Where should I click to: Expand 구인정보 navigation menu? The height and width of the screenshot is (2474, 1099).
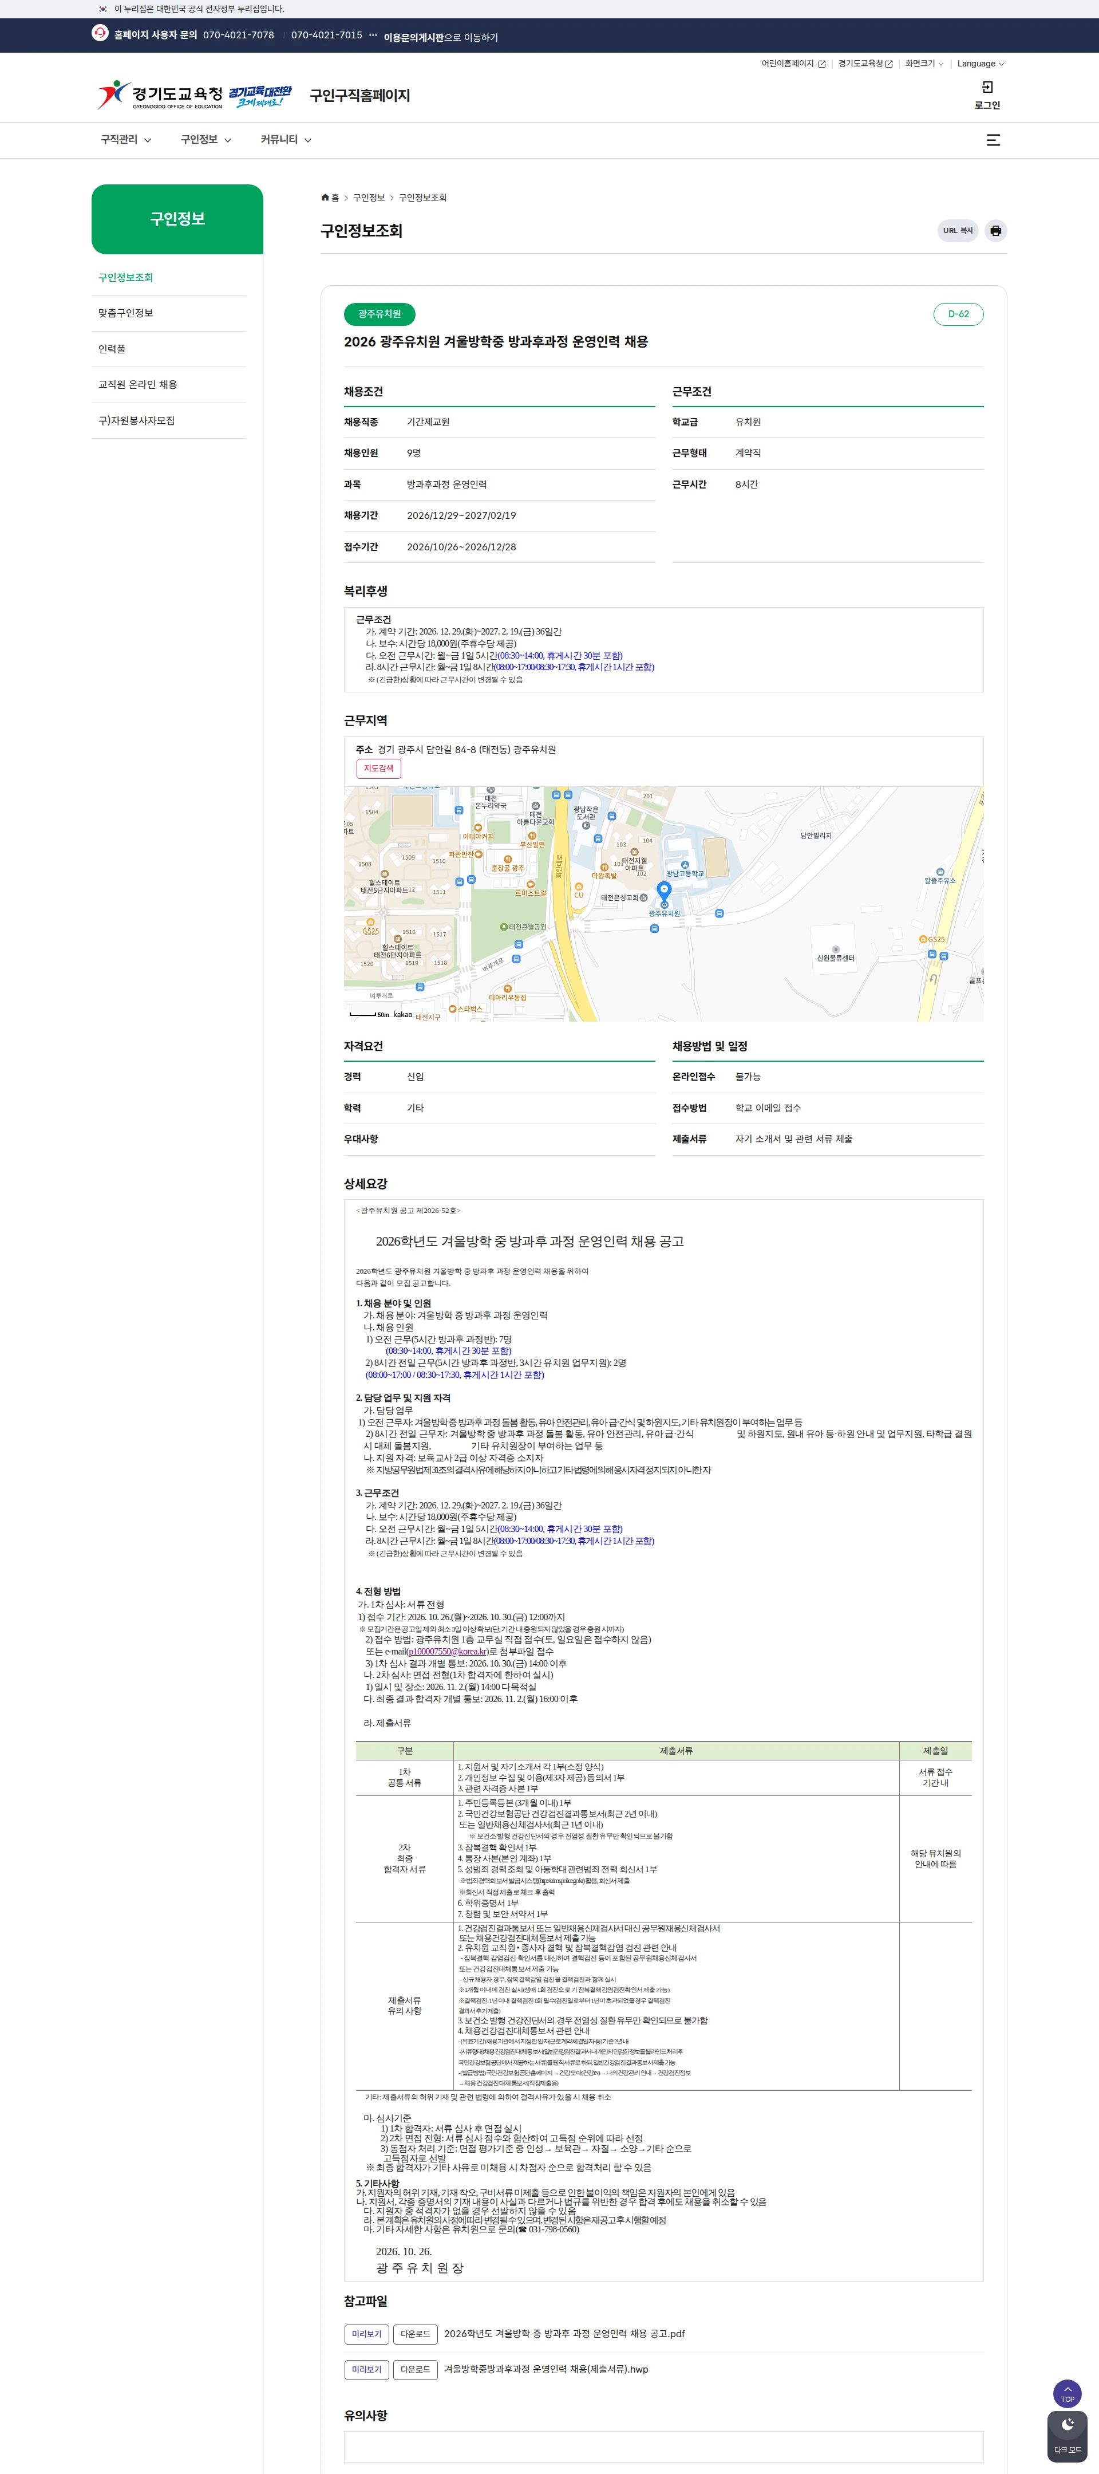pos(207,140)
